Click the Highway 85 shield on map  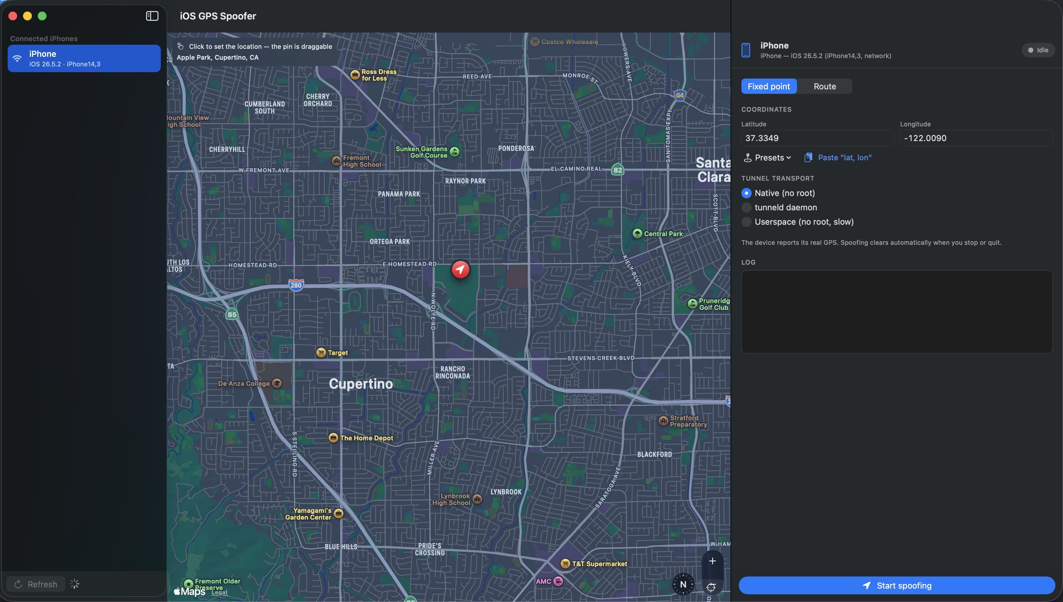[x=232, y=315]
